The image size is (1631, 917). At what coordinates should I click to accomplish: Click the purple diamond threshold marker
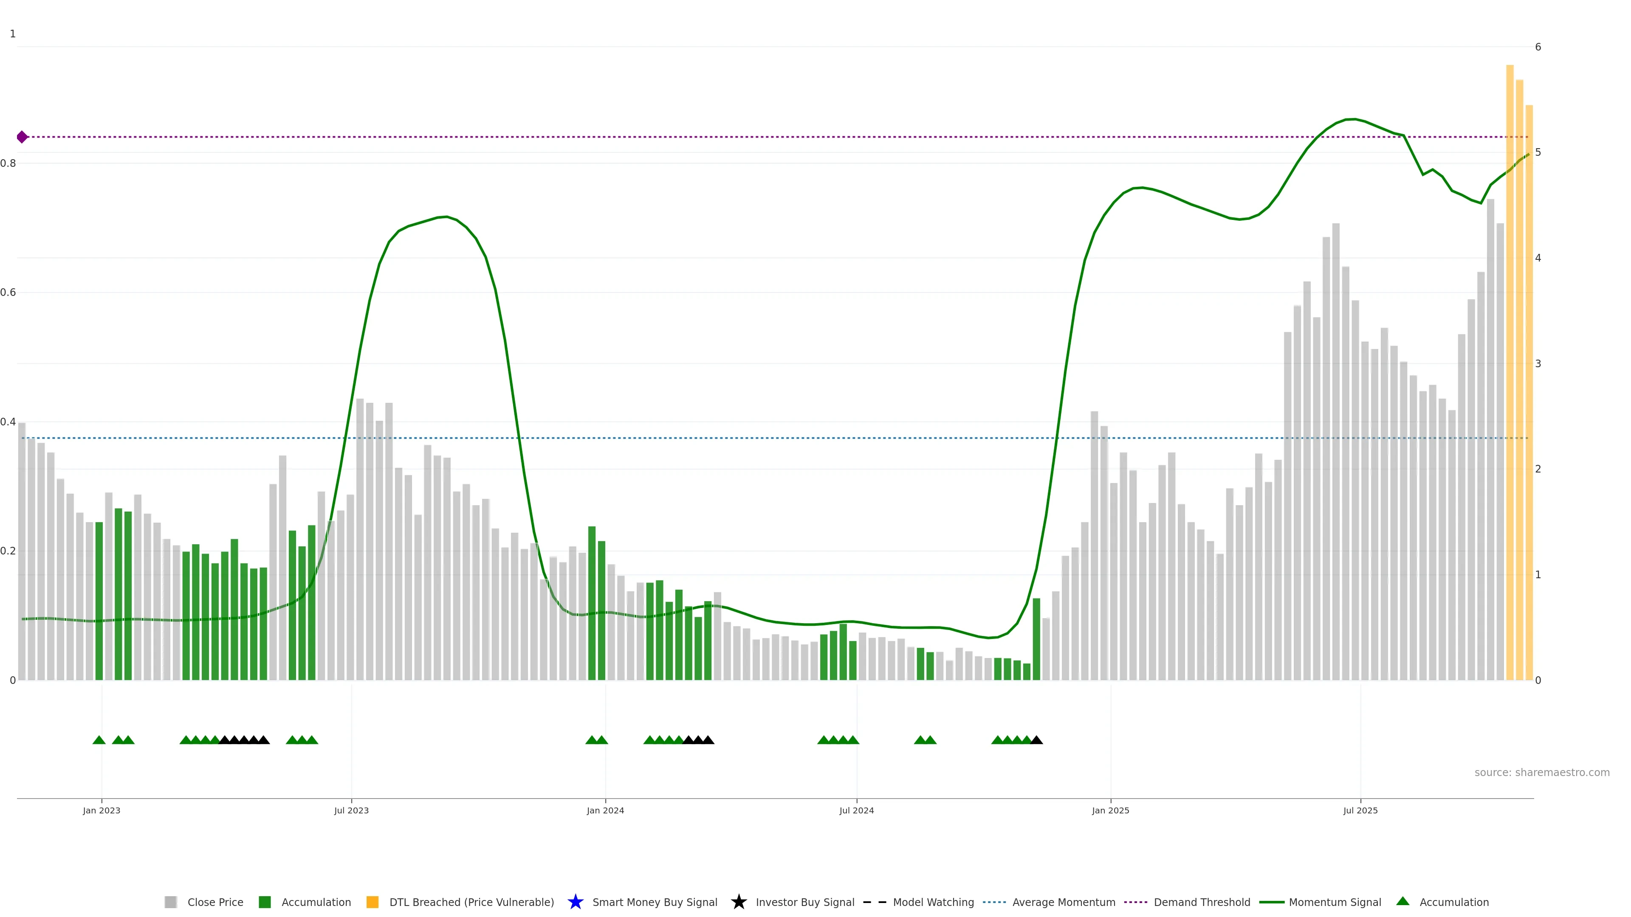22,137
